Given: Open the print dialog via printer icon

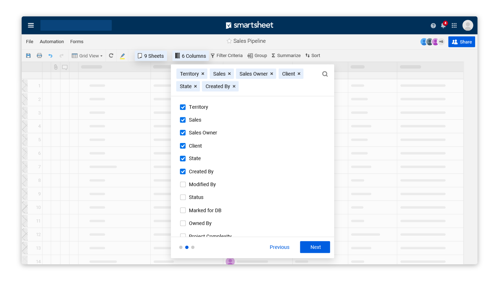Looking at the screenshot, I should (40, 56).
